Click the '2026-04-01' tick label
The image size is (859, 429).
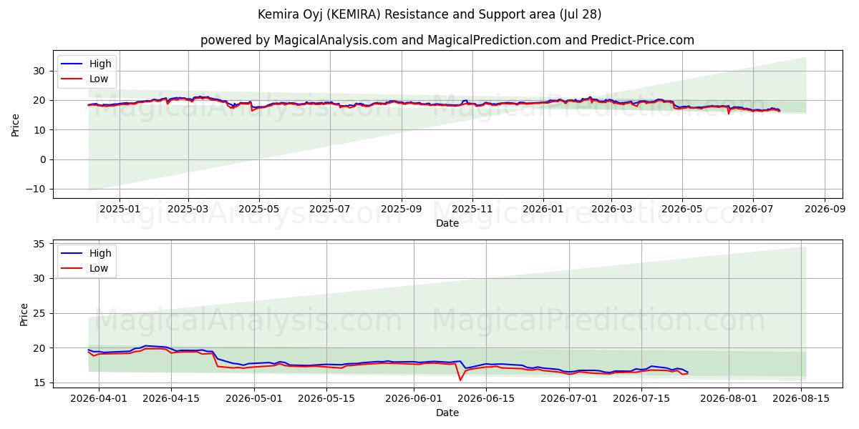pos(99,398)
